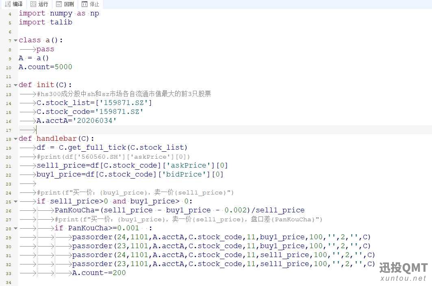Viewport: 432px width, 286px height.
Task: Click on 'A.count=5000' line
Action: click(x=46, y=67)
